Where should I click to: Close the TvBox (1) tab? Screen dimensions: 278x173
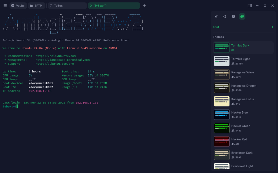(x=91, y=6)
